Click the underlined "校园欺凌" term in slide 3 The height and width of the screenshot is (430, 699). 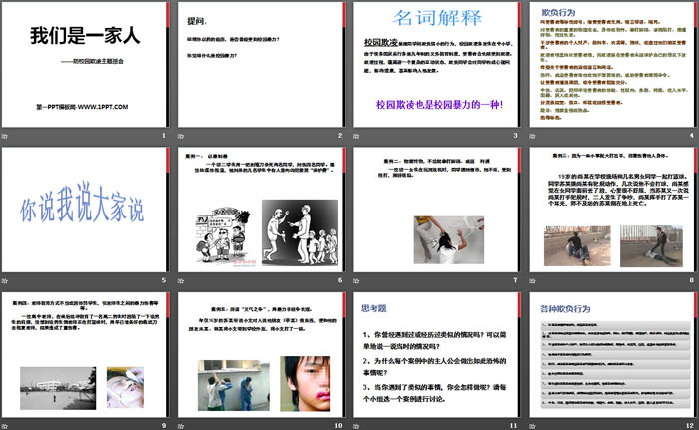[x=373, y=47]
